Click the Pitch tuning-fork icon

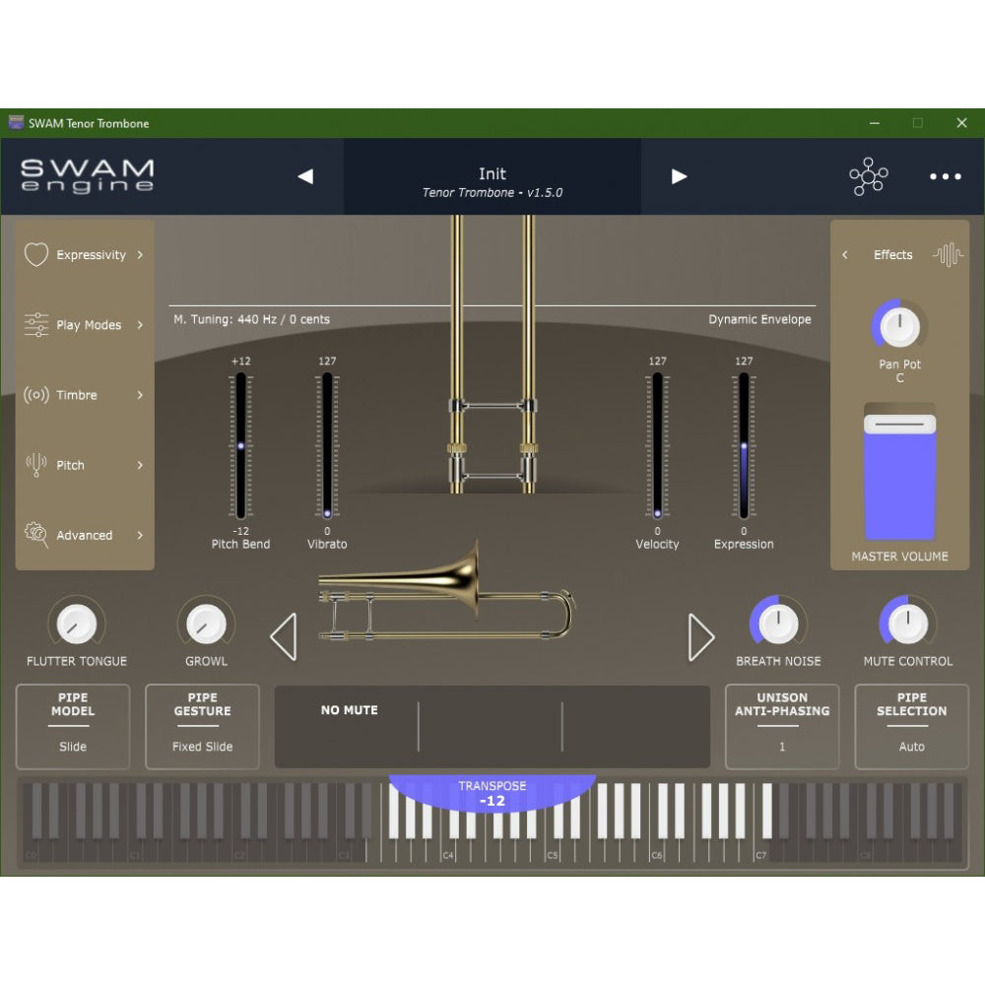[x=35, y=465]
